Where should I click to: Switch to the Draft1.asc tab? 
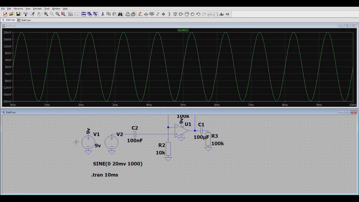(9, 20)
